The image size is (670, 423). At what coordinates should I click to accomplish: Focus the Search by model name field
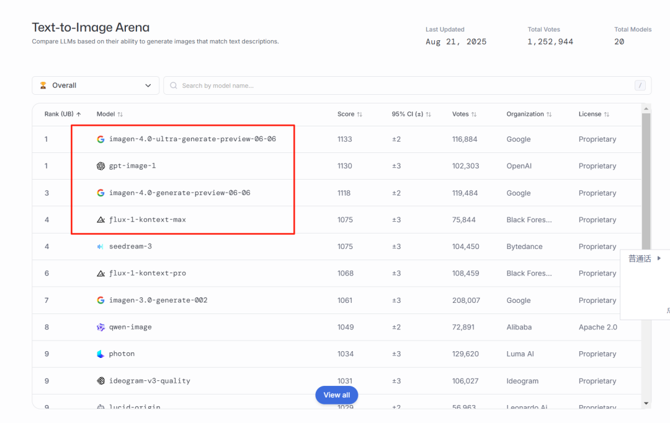(x=407, y=85)
